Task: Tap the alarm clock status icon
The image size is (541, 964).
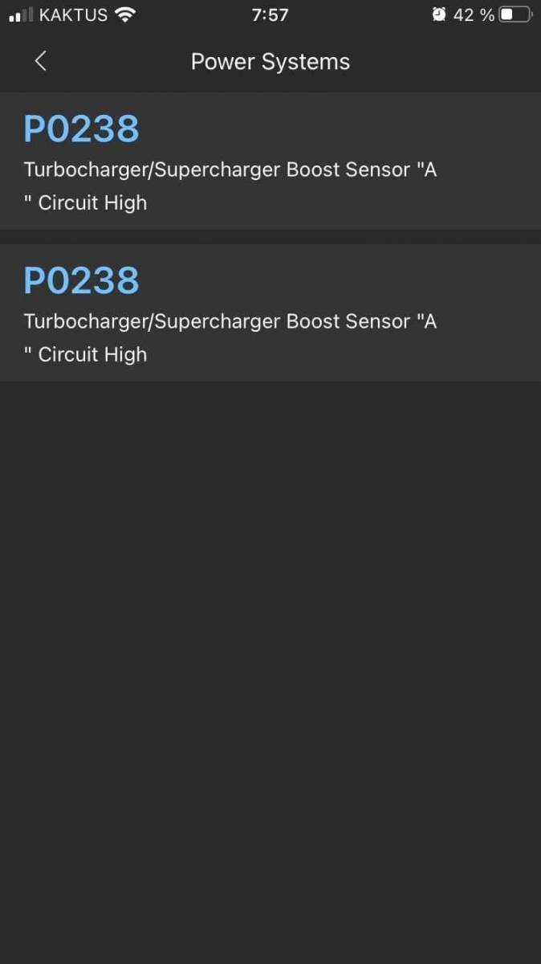Action: click(438, 14)
